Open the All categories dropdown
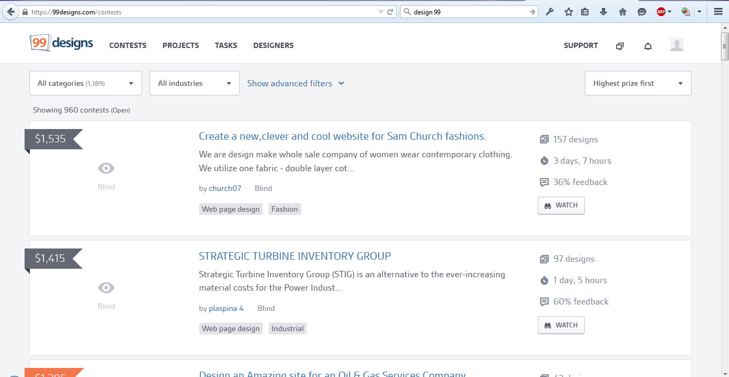729x377 pixels. point(85,83)
